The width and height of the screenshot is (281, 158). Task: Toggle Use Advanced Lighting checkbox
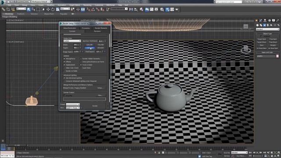point(65,78)
